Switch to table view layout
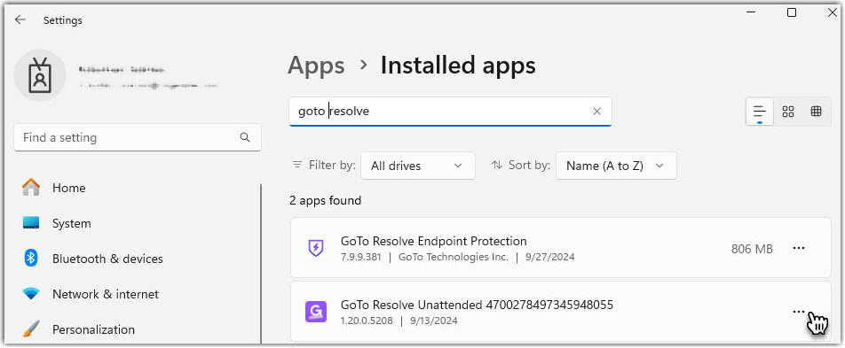Viewport: 845px width, 348px height. pyautogui.click(x=816, y=112)
